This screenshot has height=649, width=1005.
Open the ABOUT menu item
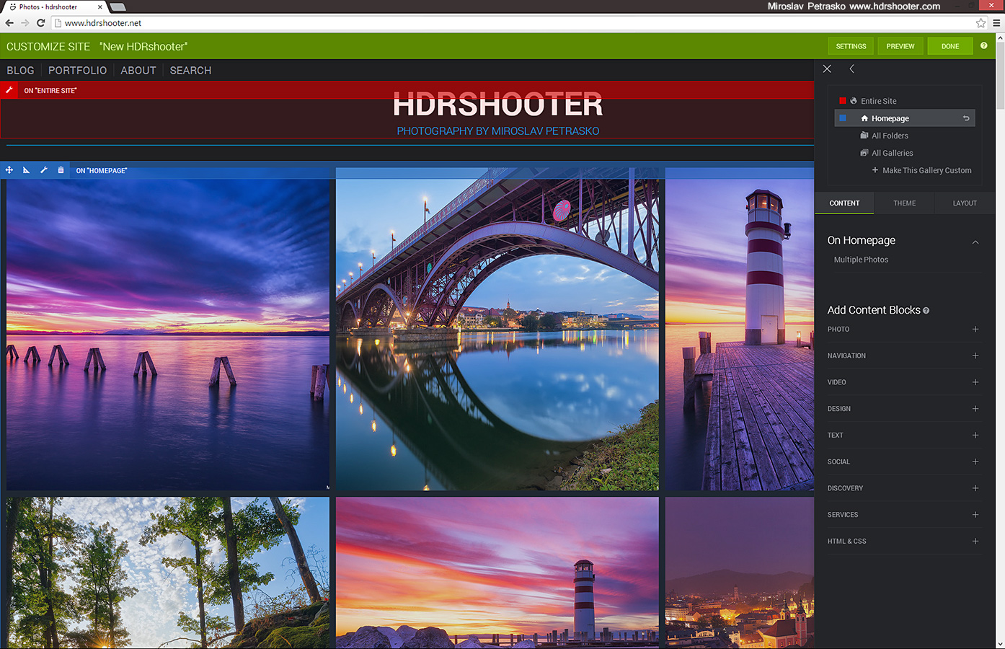pos(138,71)
